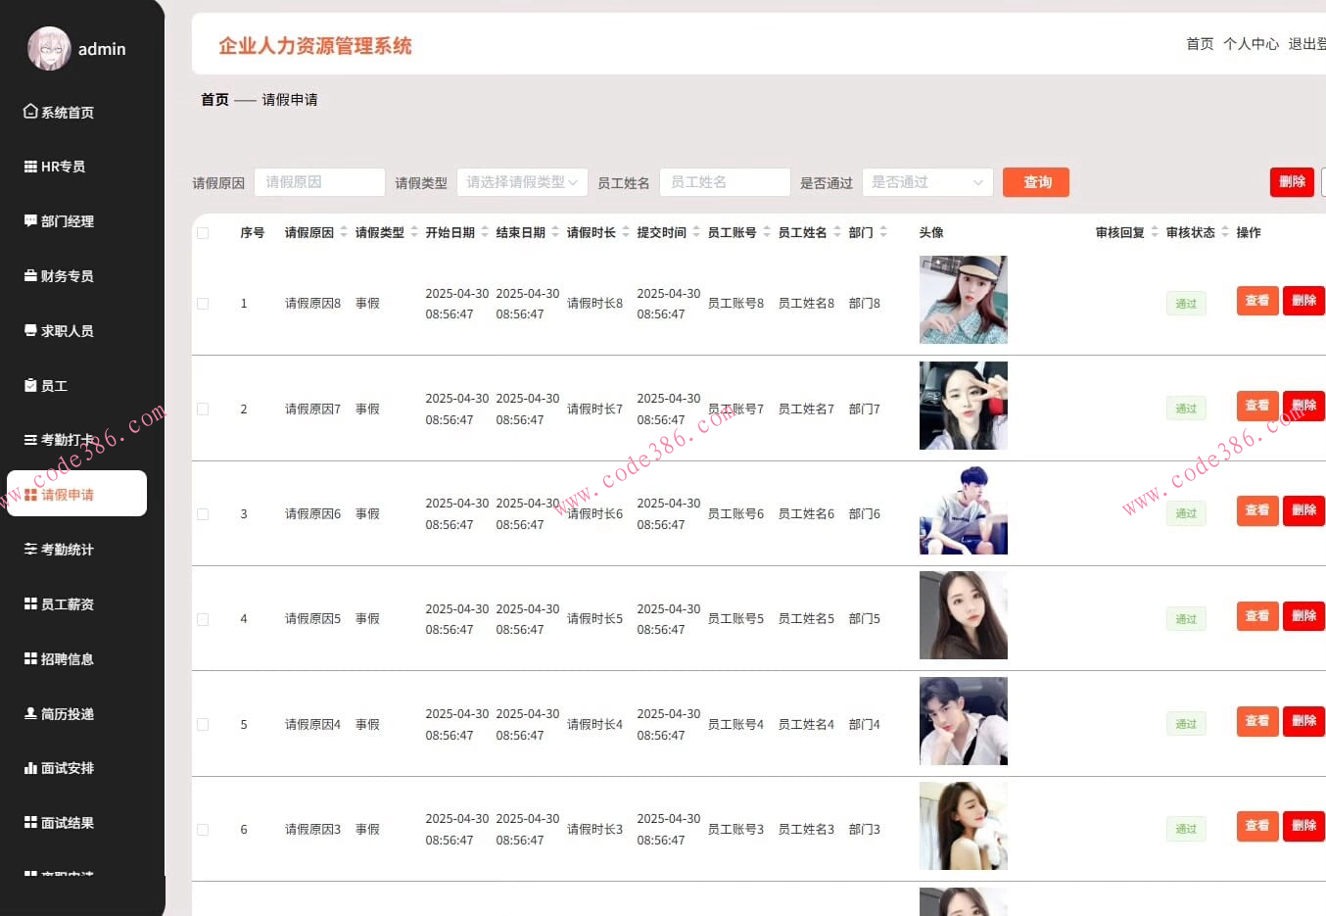Check the checkbox for row 1
This screenshot has width=1326, height=916.
tap(203, 303)
